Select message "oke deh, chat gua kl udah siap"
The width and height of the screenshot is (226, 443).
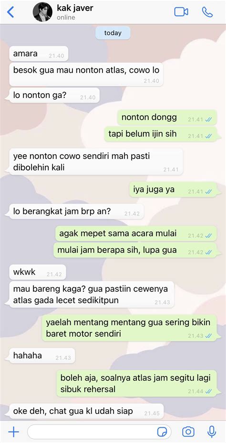(85, 411)
